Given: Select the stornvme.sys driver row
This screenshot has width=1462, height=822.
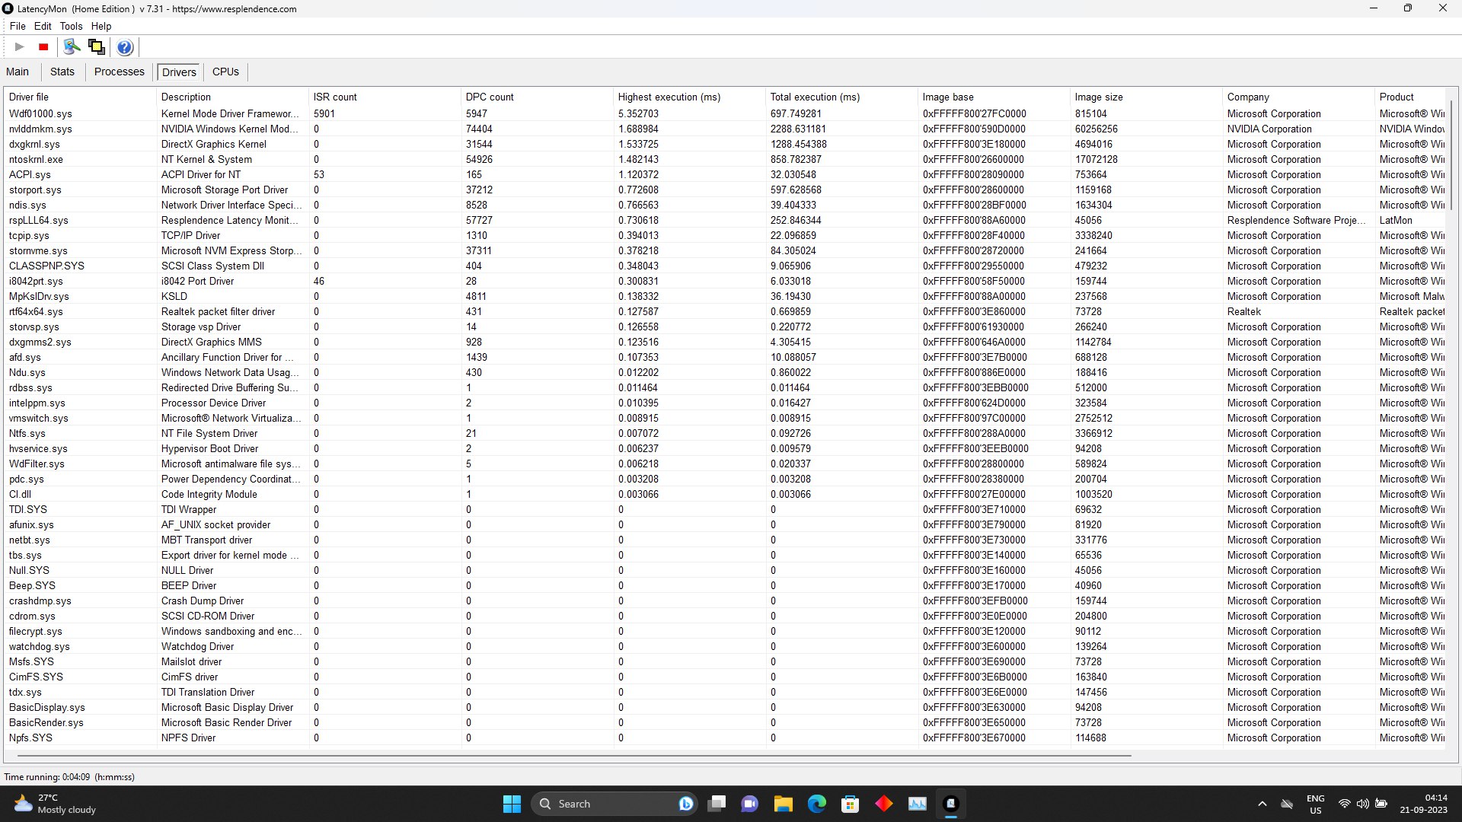Looking at the screenshot, I should point(725,250).
